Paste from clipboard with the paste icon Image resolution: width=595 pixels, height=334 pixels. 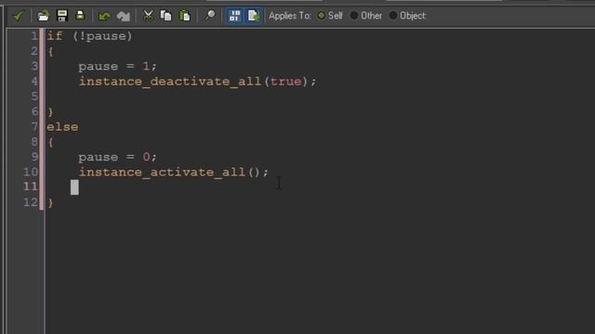point(185,16)
